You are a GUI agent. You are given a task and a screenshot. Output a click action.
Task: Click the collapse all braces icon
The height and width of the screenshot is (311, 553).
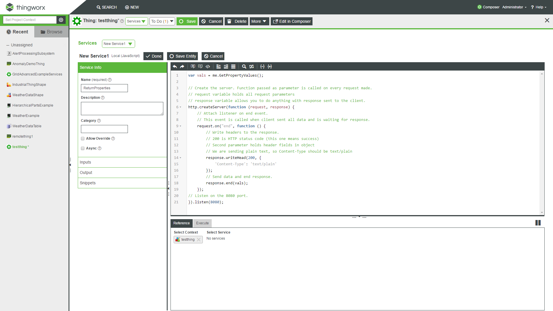(262, 67)
